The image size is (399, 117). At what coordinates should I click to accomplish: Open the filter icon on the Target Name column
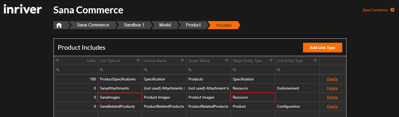(x=227, y=61)
